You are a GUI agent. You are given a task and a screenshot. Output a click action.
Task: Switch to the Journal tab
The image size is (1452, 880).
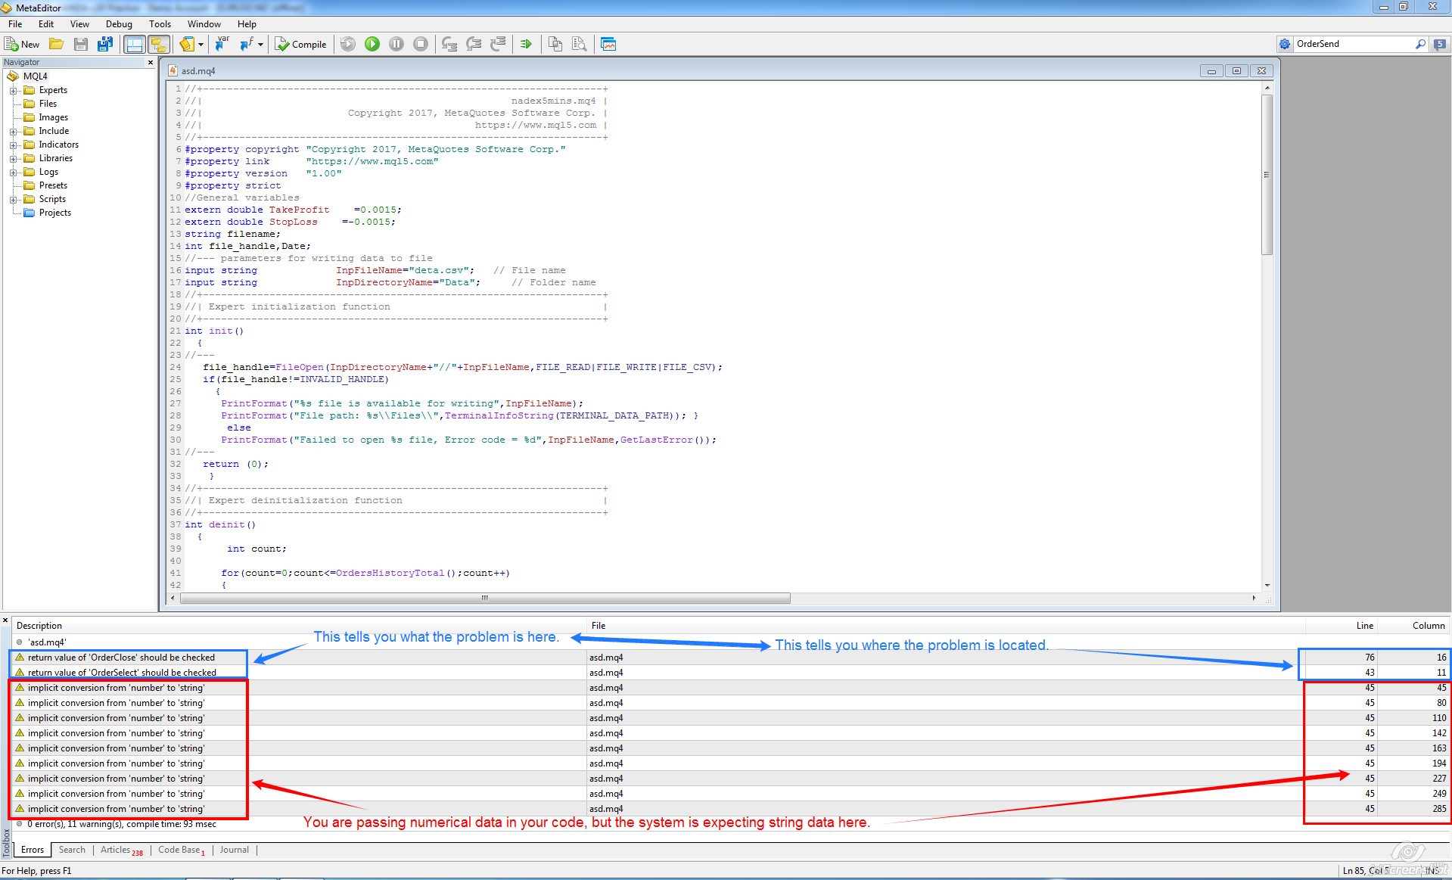[x=234, y=850]
